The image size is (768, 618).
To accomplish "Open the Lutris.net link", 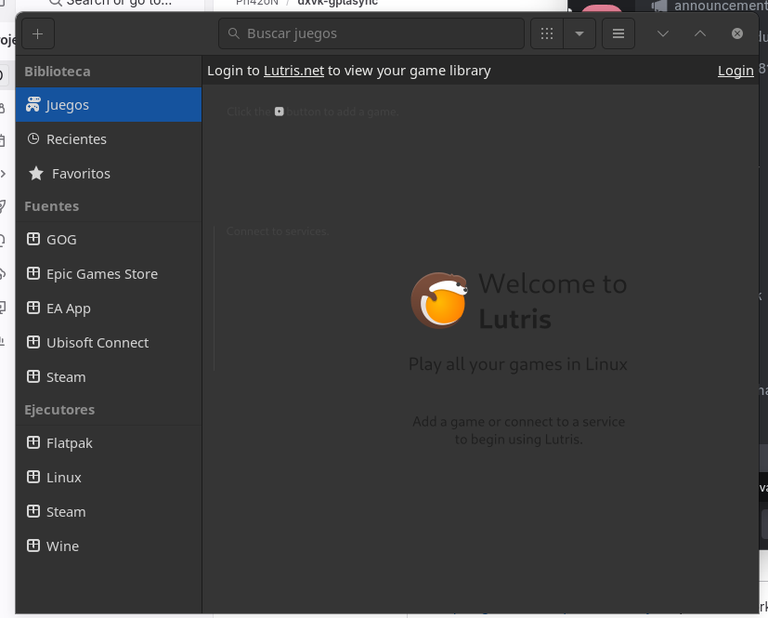I will 293,71.
